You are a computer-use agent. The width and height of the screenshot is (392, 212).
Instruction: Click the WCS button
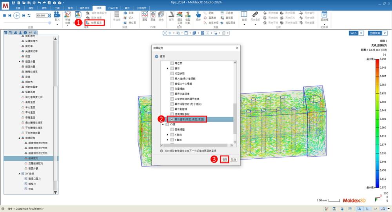354,33
